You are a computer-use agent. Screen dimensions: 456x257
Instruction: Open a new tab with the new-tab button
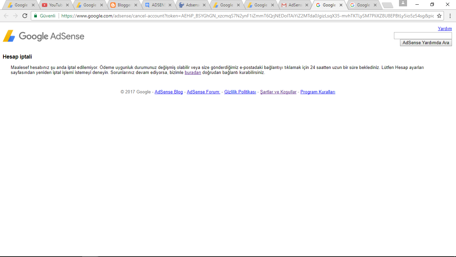click(387, 5)
